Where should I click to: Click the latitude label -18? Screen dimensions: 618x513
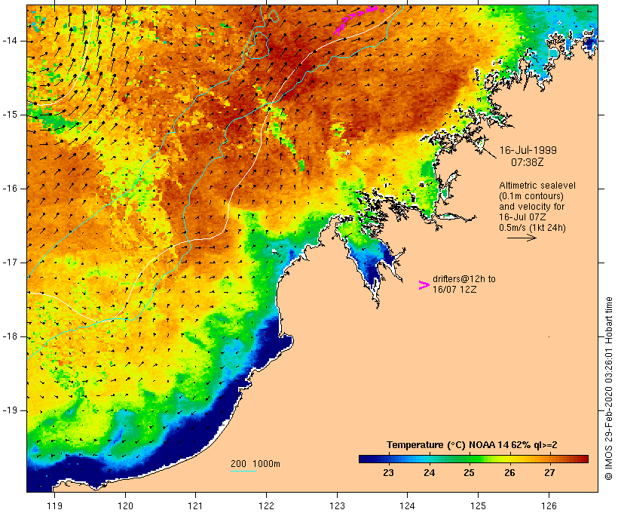click(x=9, y=336)
